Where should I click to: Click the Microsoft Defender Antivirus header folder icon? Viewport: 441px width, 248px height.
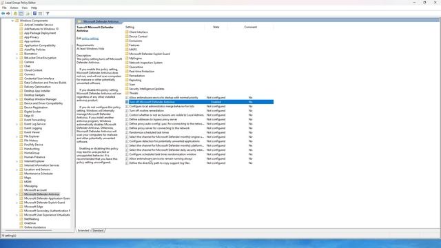pos(79,21)
